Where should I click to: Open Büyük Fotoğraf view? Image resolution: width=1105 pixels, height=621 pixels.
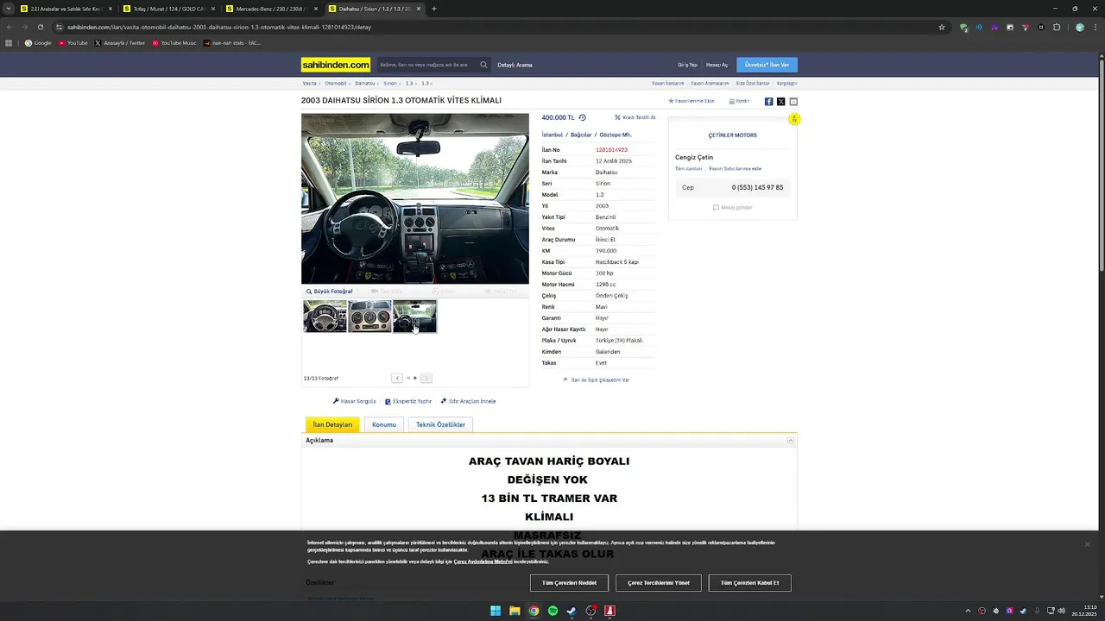(x=330, y=292)
